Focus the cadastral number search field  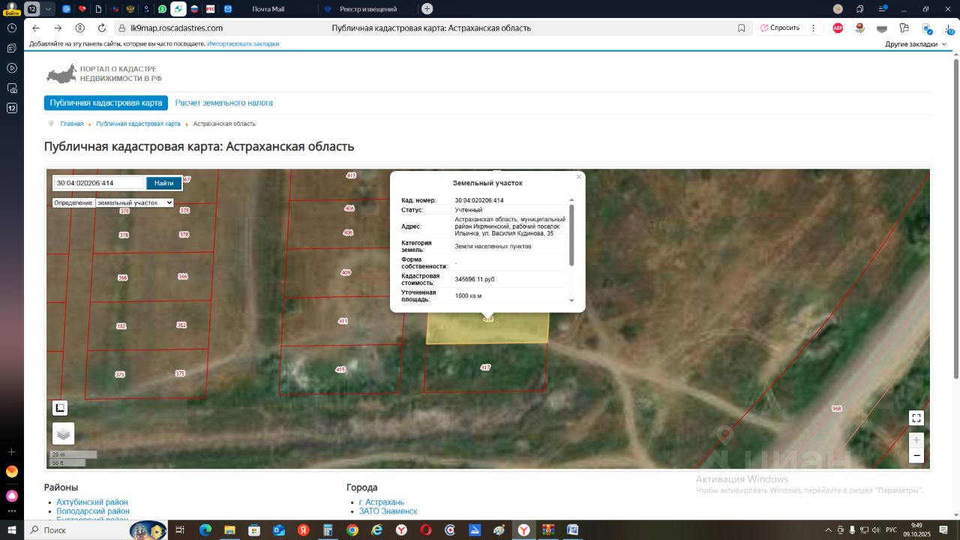pyautogui.click(x=98, y=183)
